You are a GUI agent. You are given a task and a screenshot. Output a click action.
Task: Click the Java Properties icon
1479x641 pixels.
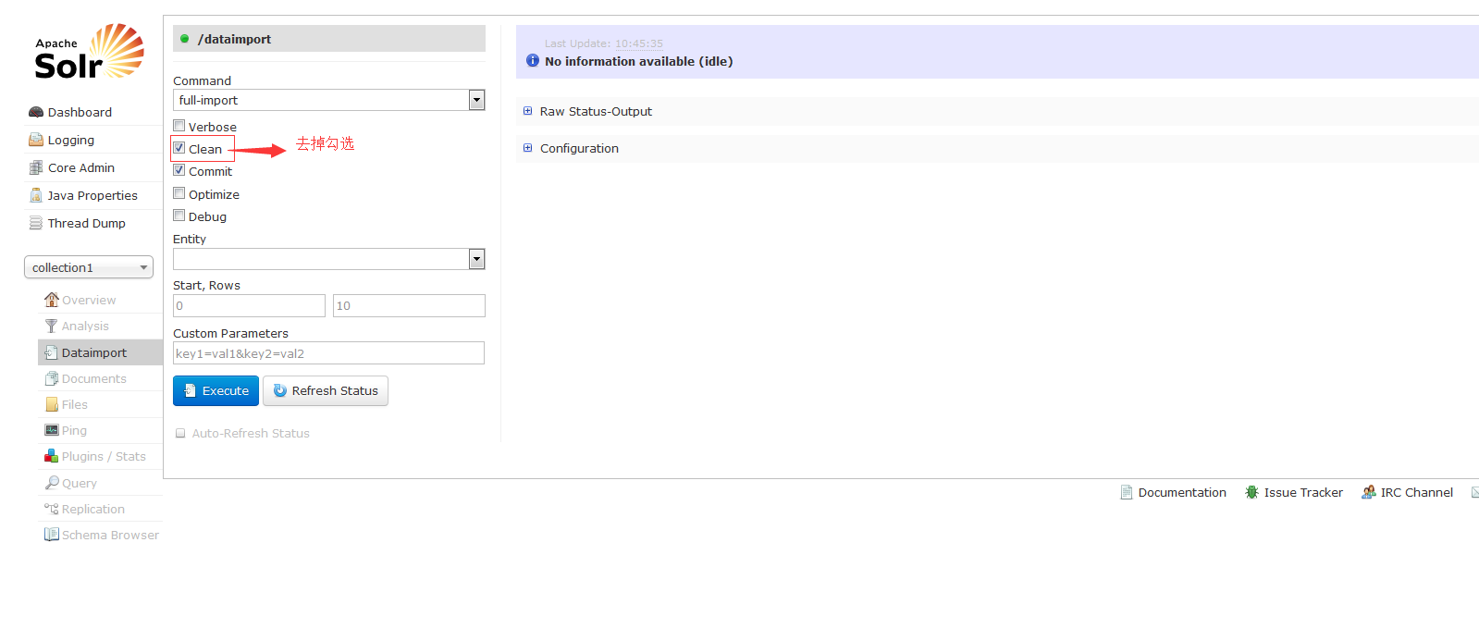36,195
